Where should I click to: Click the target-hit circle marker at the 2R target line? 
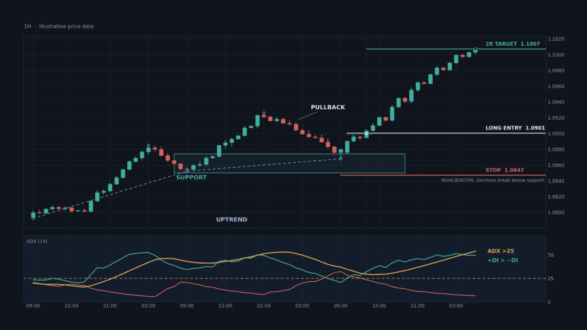click(475, 49)
